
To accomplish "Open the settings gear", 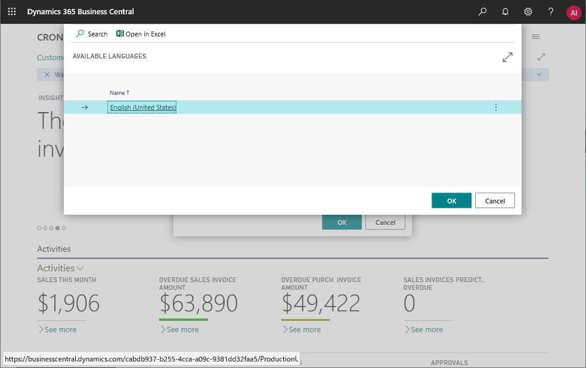I will point(528,11).
